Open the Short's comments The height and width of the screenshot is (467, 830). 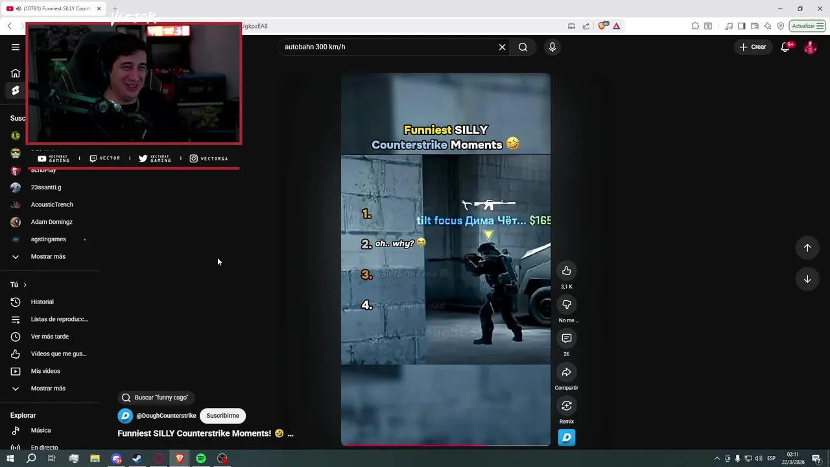click(x=567, y=338)
